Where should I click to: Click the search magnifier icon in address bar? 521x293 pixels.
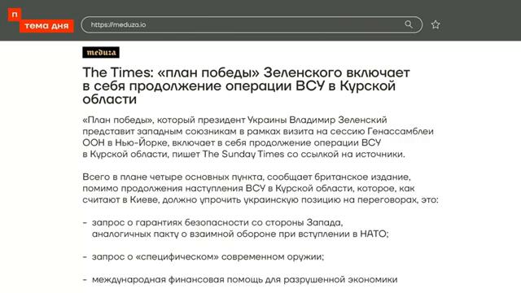pos(409,24)
